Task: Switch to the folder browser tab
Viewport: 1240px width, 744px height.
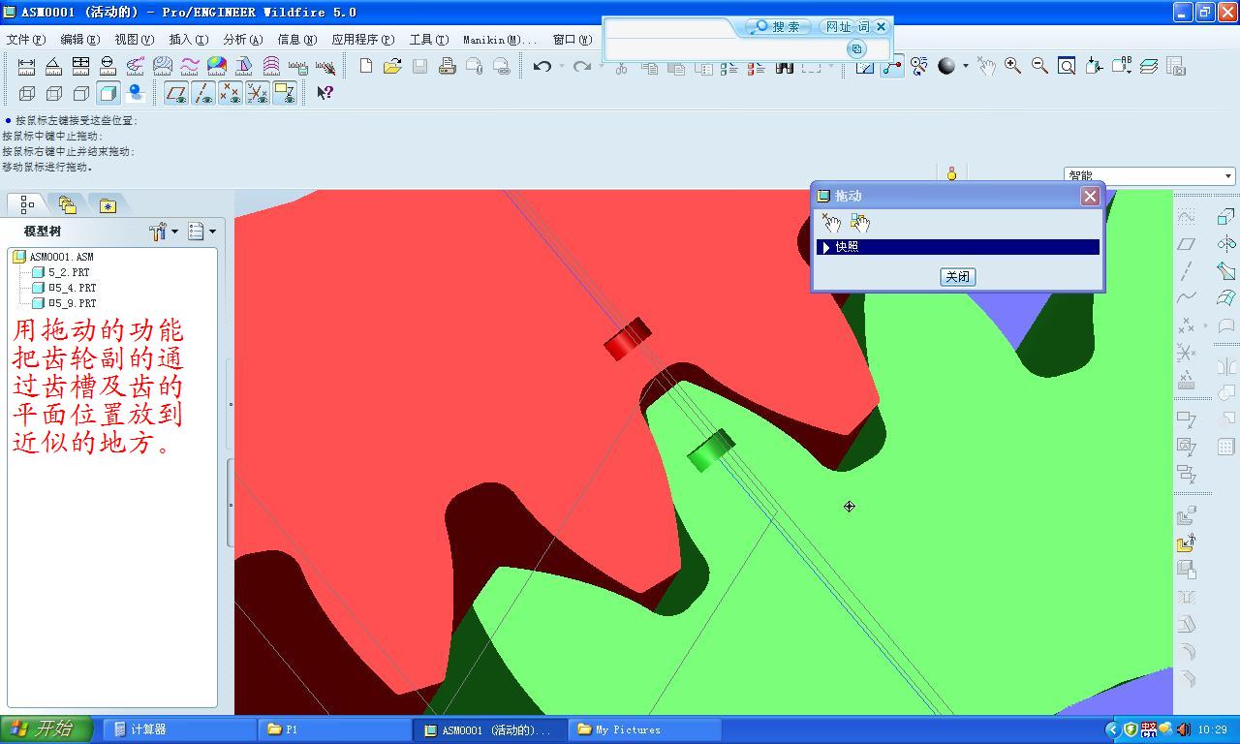Action: (67, 204)
